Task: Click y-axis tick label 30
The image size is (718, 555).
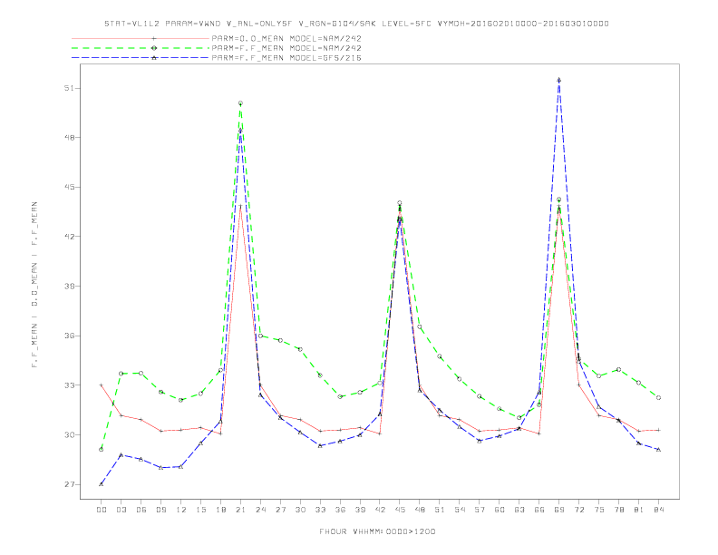Action: point(69,434)
